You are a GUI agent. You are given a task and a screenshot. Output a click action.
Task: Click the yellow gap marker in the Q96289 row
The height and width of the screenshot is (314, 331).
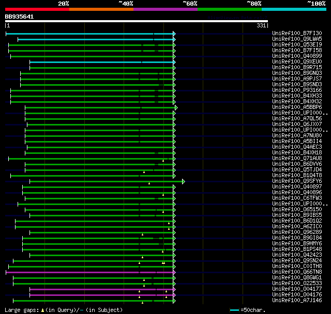pyautogui.click(x=142, y=234)
